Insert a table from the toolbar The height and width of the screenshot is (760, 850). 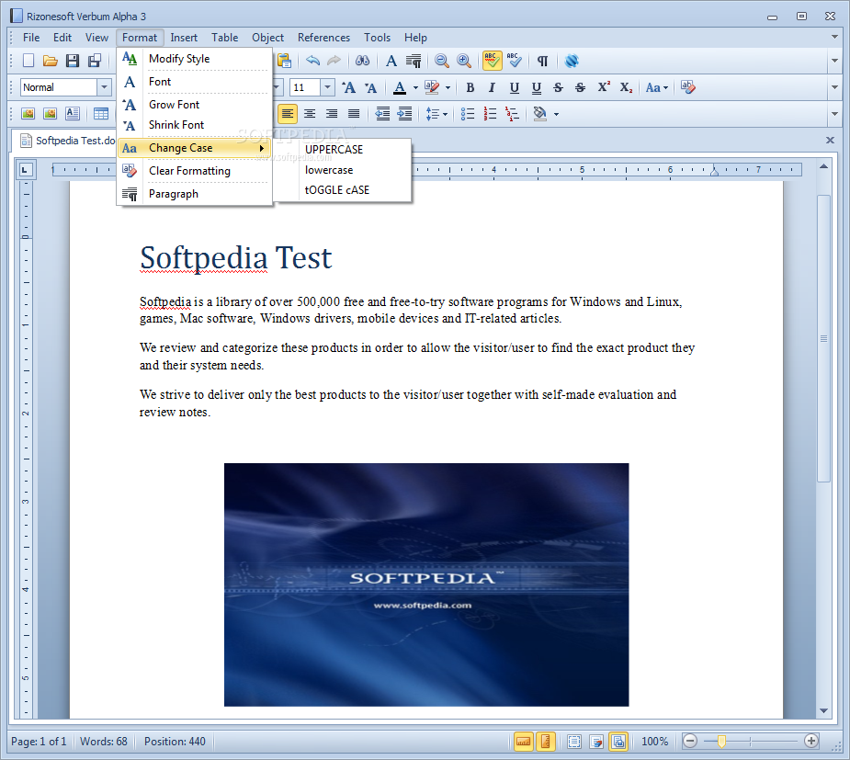point(101,114)
